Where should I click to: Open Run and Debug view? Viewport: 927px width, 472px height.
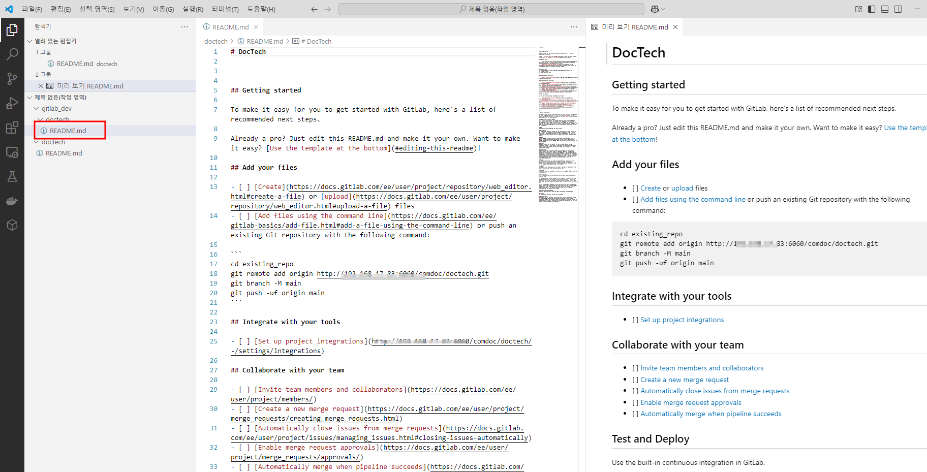(12, 103)
